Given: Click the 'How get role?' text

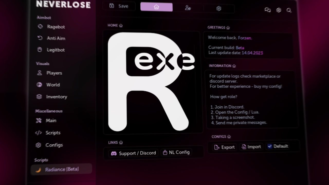Looking at the screenshot, I should (x=224, y=97).
